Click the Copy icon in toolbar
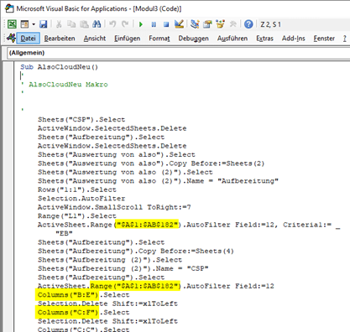350x332 pixels. pos(71,24)
